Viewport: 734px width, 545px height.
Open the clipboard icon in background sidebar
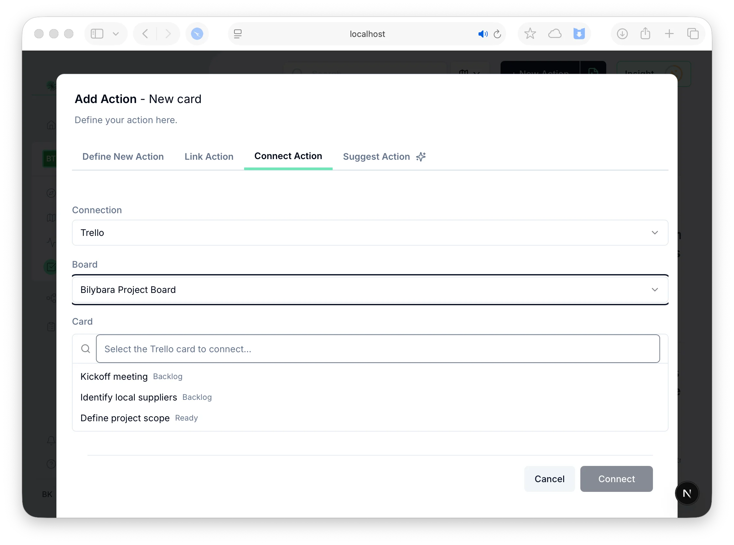(x=51, y=327)
